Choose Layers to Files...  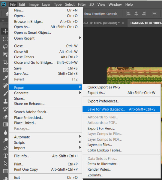[121, 145]
